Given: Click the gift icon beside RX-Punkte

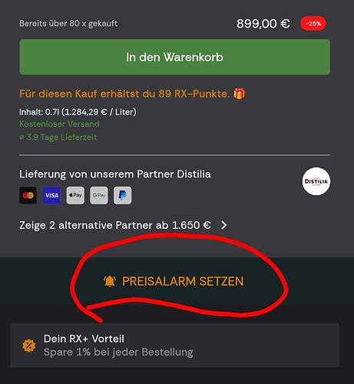Looking at the screenshot, I should pos(239,94).
